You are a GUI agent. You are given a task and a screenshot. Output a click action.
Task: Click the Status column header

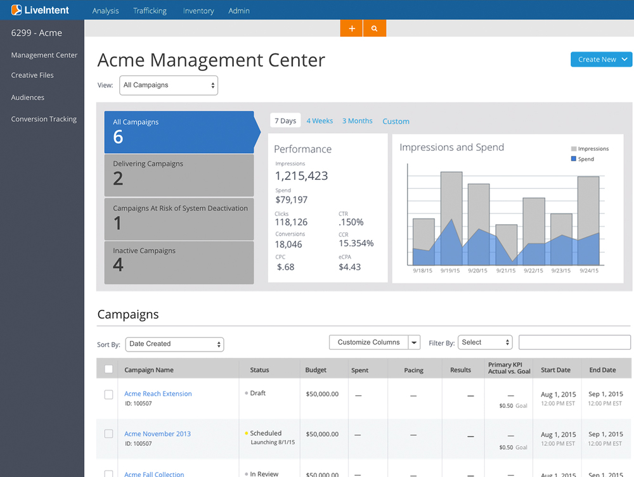(259, 369)
